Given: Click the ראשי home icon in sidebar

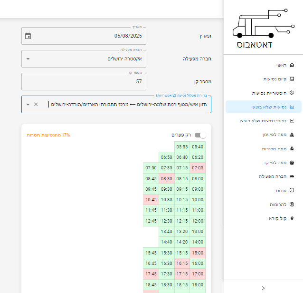Looking at the screenshot, I should point(292,65).
